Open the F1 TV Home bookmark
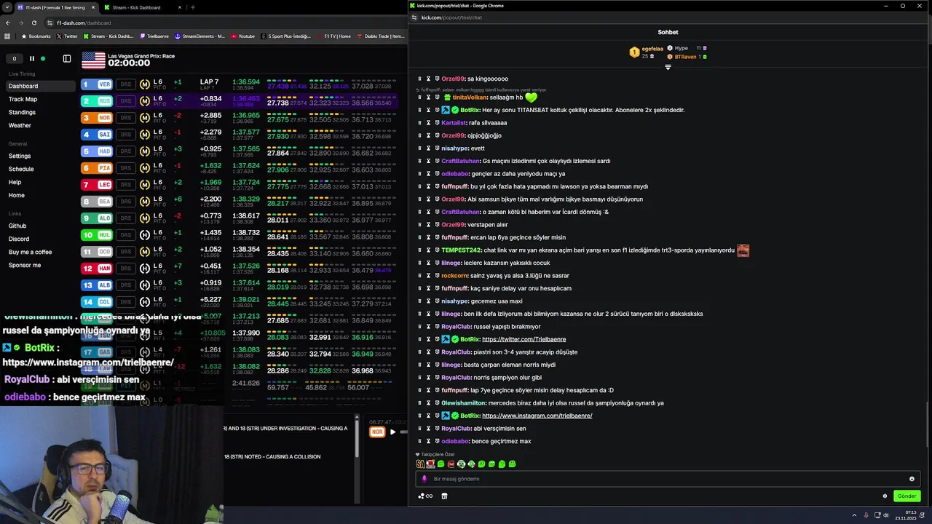 [333, 36]
